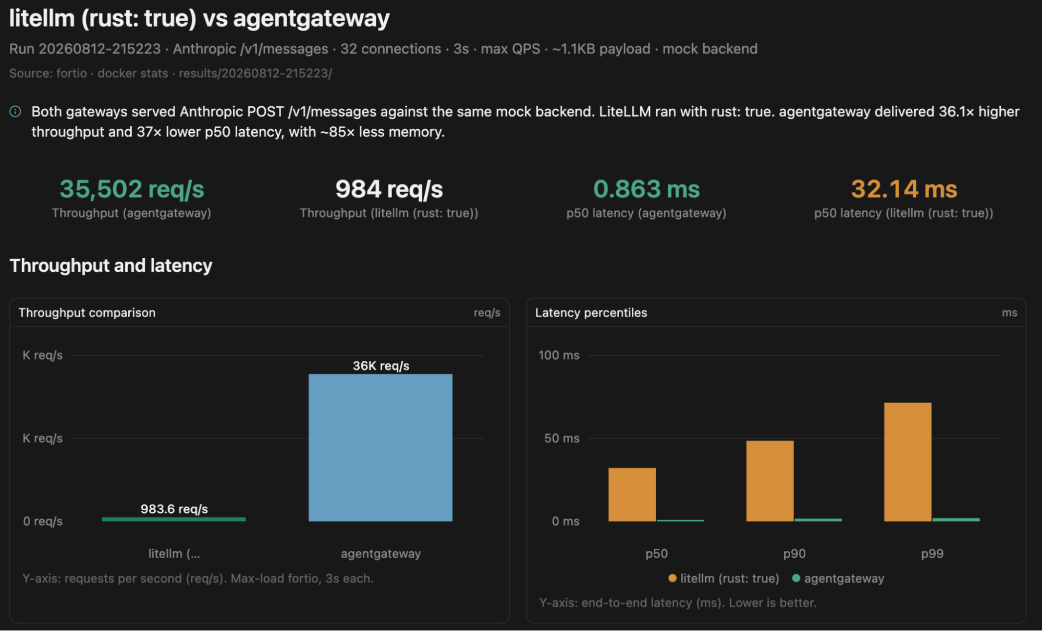Image resolution: width=1042 pixels, height=631 pixels.
Task: Select the green agentgateway p99 latency bar
Action: click(956, 520)
